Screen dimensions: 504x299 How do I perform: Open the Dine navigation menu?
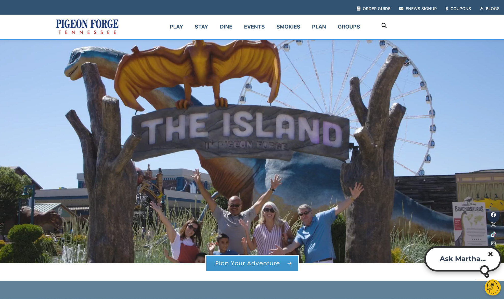226,27
